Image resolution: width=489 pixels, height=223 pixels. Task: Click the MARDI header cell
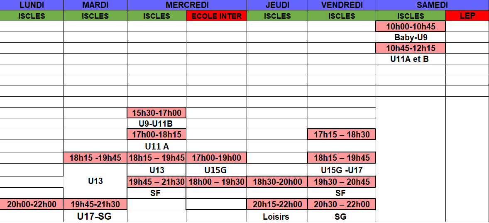[95, 5]
